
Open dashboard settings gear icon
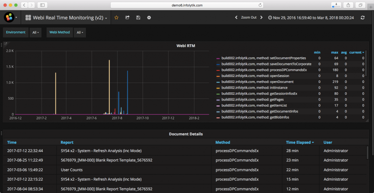(149, 18)
